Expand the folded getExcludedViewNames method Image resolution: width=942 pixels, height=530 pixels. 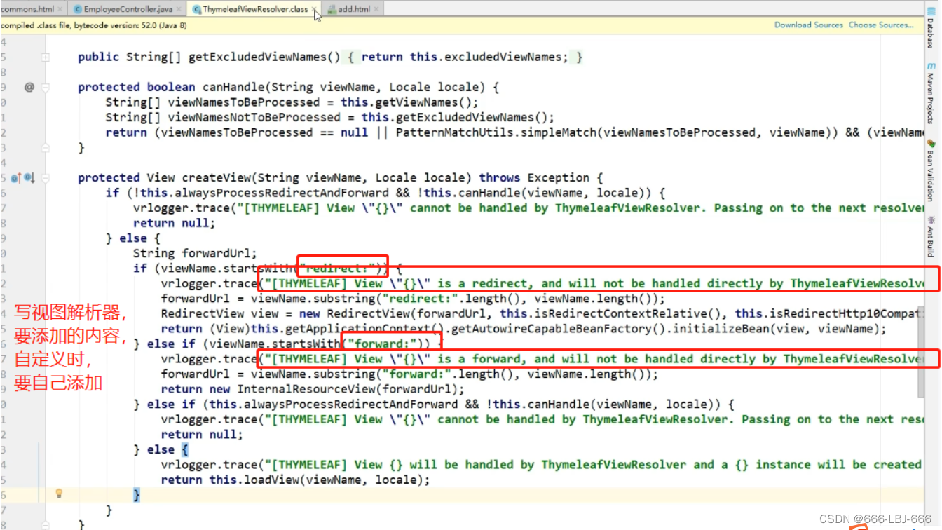[46, 57]
